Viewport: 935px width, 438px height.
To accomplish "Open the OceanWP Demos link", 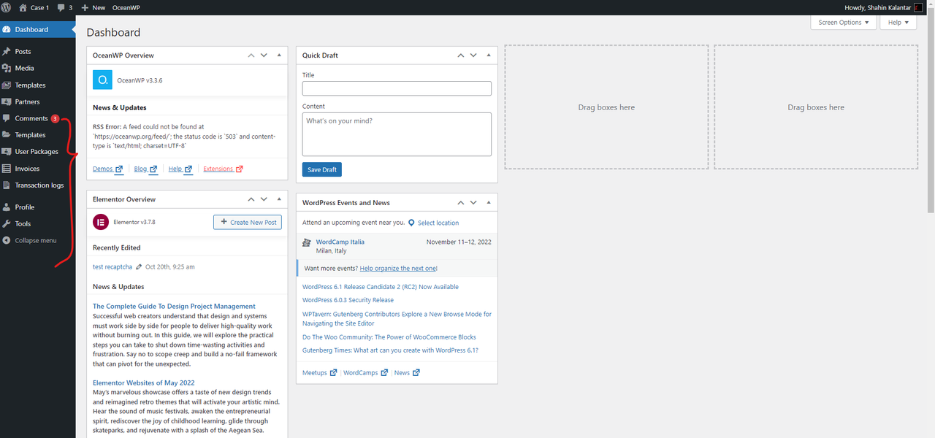I will pyautogui.click(x=108, y=169).
